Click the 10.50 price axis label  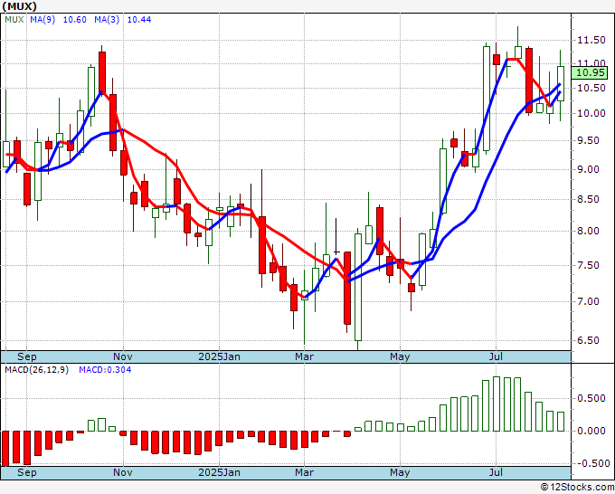click(591, 88)
